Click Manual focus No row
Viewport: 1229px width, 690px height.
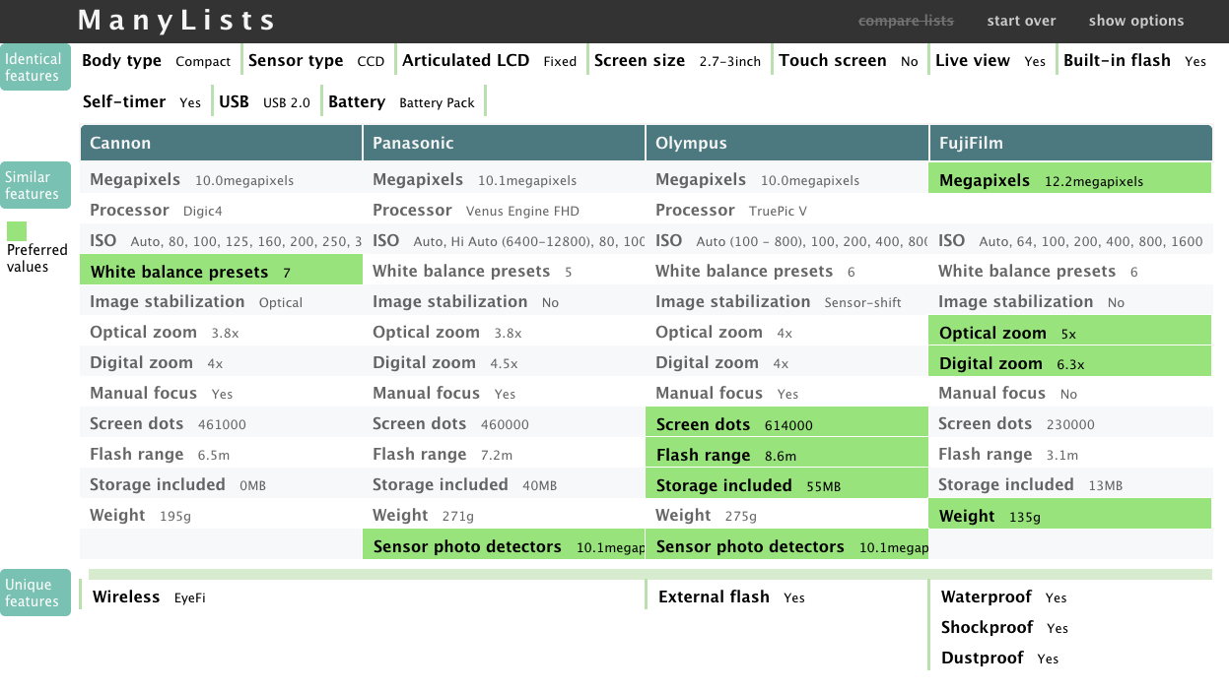1070,394
